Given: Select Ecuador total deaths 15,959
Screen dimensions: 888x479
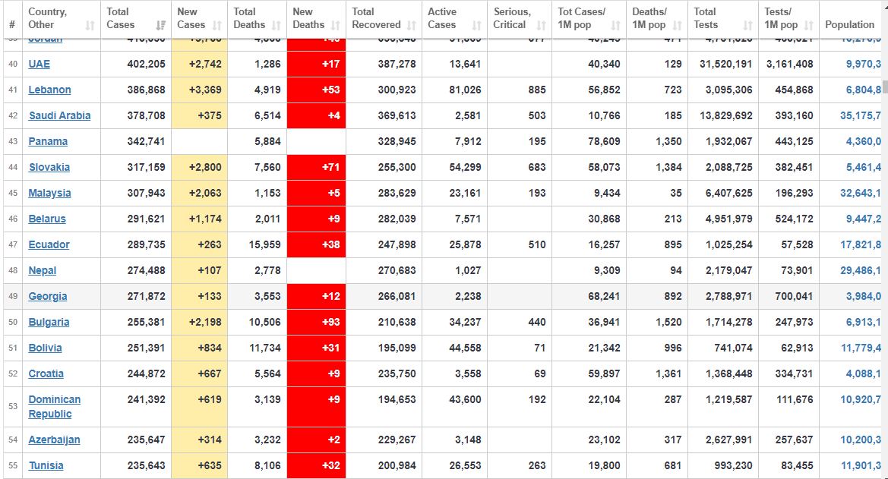Looking at the screenshot, I should [x=265, y=244].
